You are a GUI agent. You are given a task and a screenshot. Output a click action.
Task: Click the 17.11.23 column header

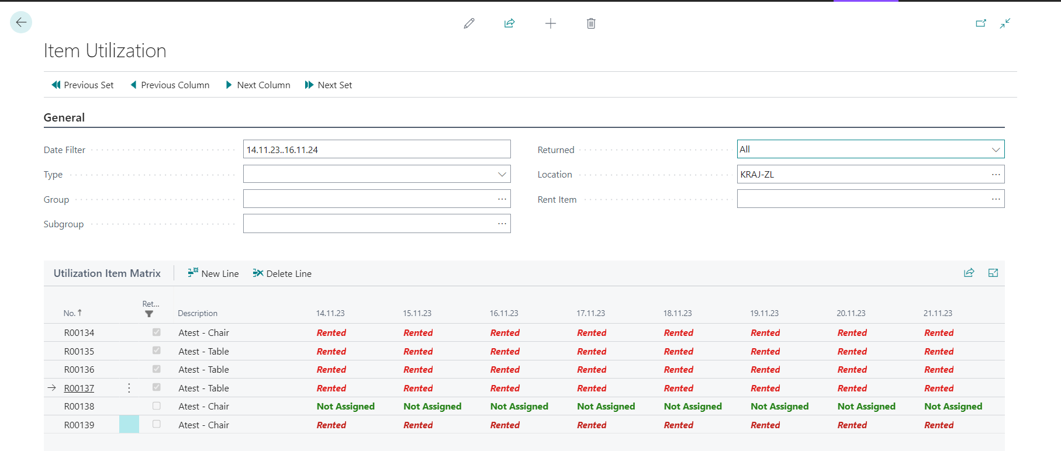point(590,313)
